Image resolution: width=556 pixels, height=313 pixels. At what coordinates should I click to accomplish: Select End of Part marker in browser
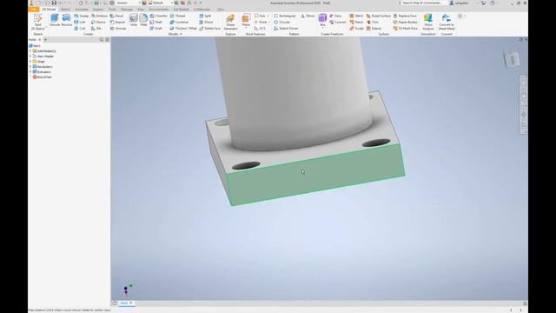43,77
